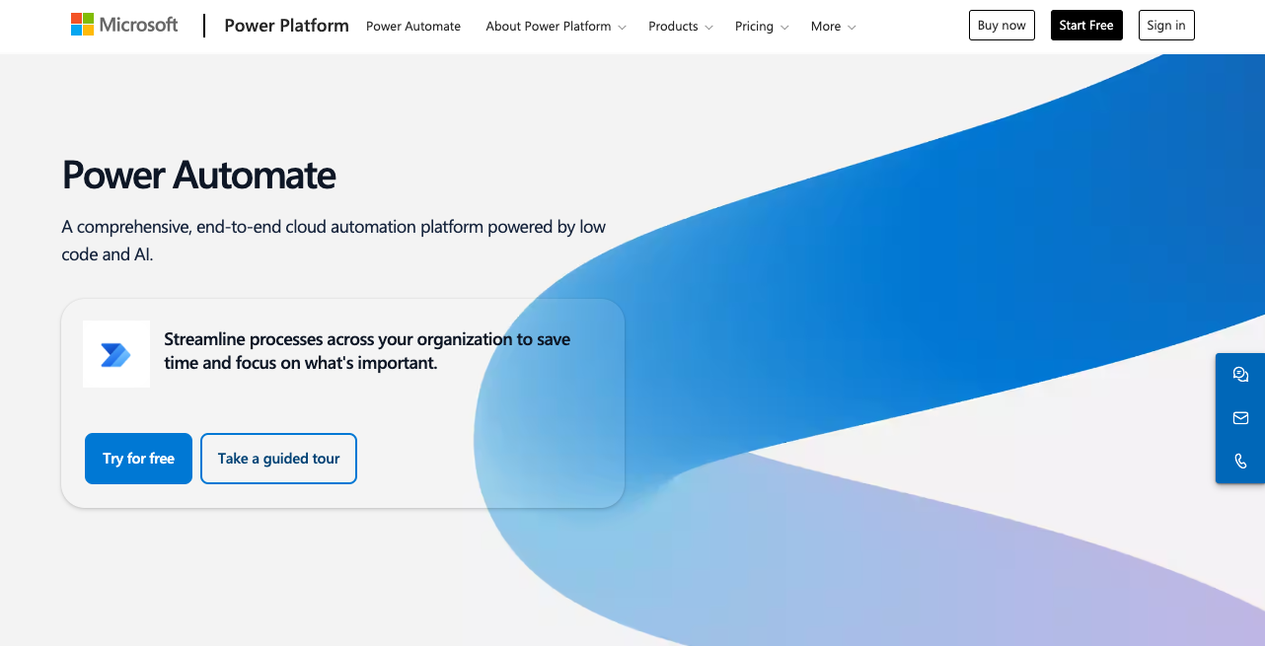This screenshot has width=1265, height=646.
Task: Expand the Pricing dropdown
Action: pyautogui.click(x=761, y=27)
